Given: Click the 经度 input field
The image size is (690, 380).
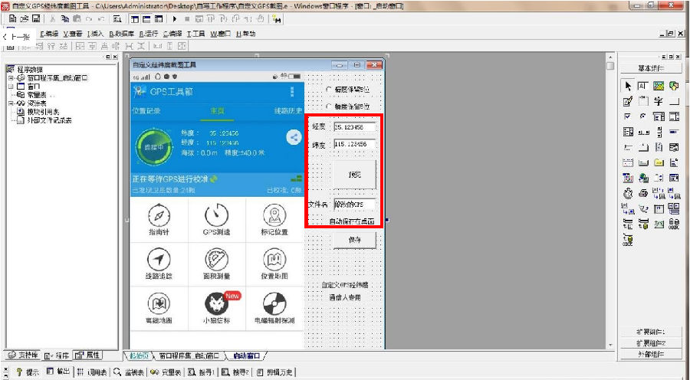Looking at the screenshot, I should (x=355, y=127).
